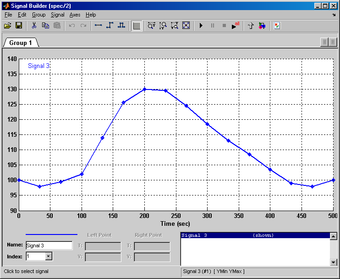This screenshot has height=279, width=340.
Task: Click the tab scroll left button
Action: tap(324, 42)
